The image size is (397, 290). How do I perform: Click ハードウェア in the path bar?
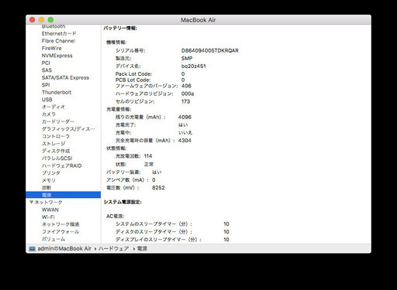[114, 249]
